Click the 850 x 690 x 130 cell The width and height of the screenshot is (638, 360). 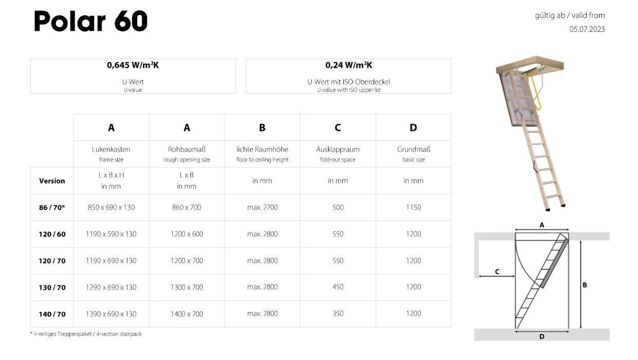coord(111,208)
